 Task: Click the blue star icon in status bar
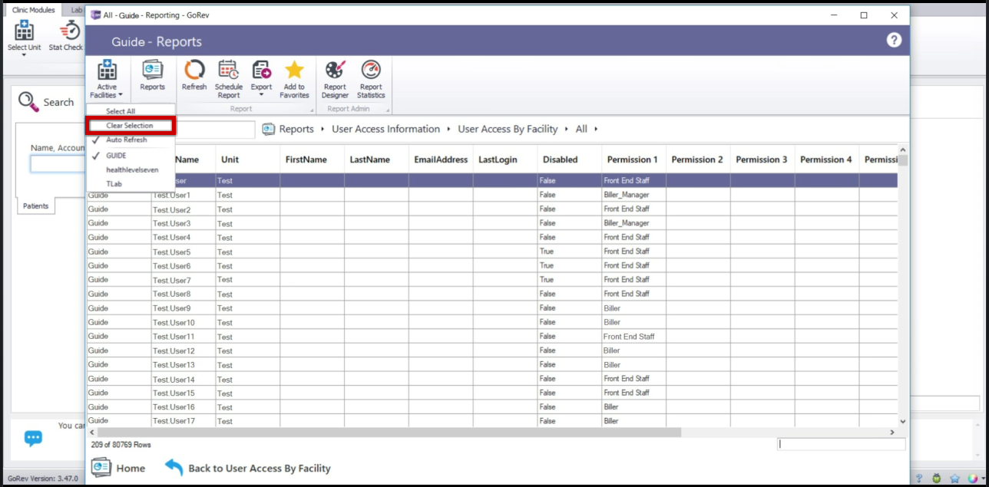click(954, 479)
